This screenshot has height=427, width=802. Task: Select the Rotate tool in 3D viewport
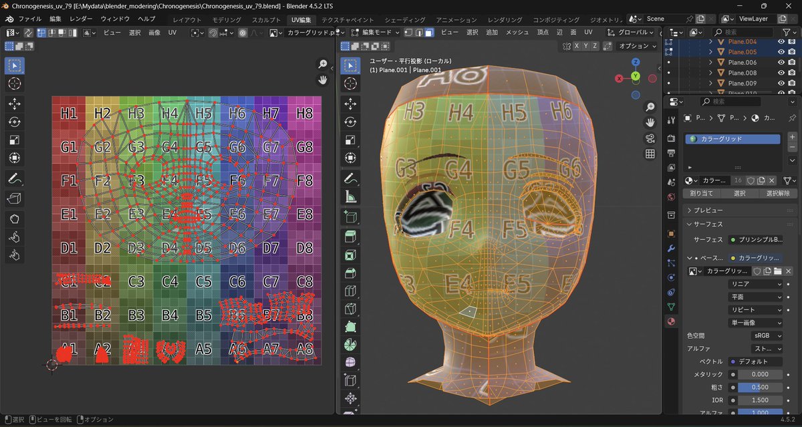coord(350,122)
